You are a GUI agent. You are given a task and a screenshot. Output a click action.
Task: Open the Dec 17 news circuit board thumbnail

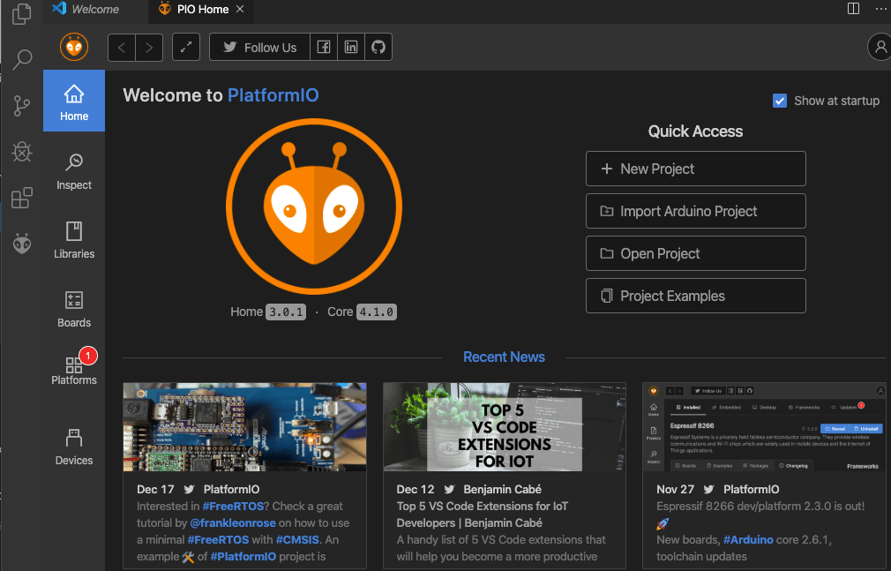[245, 426]
